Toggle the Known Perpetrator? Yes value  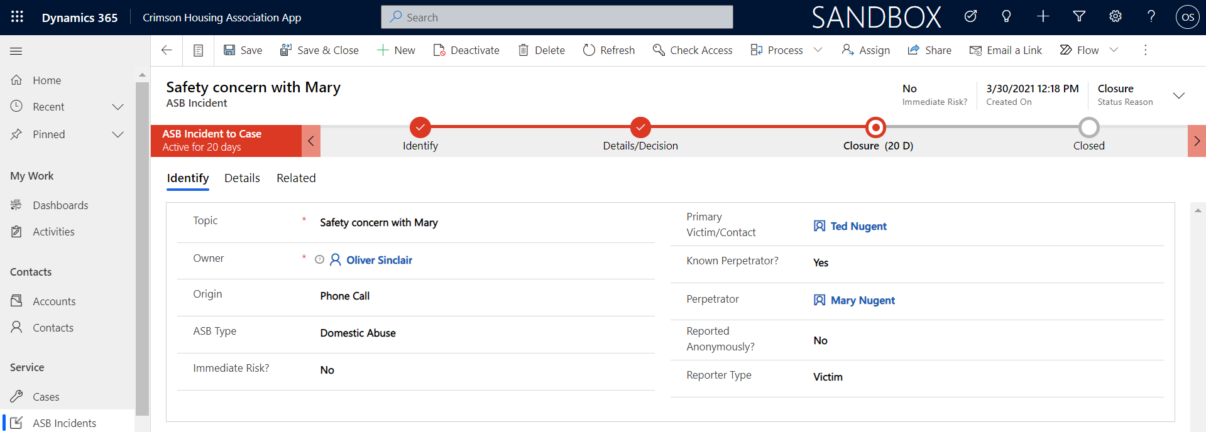[820, 262]
